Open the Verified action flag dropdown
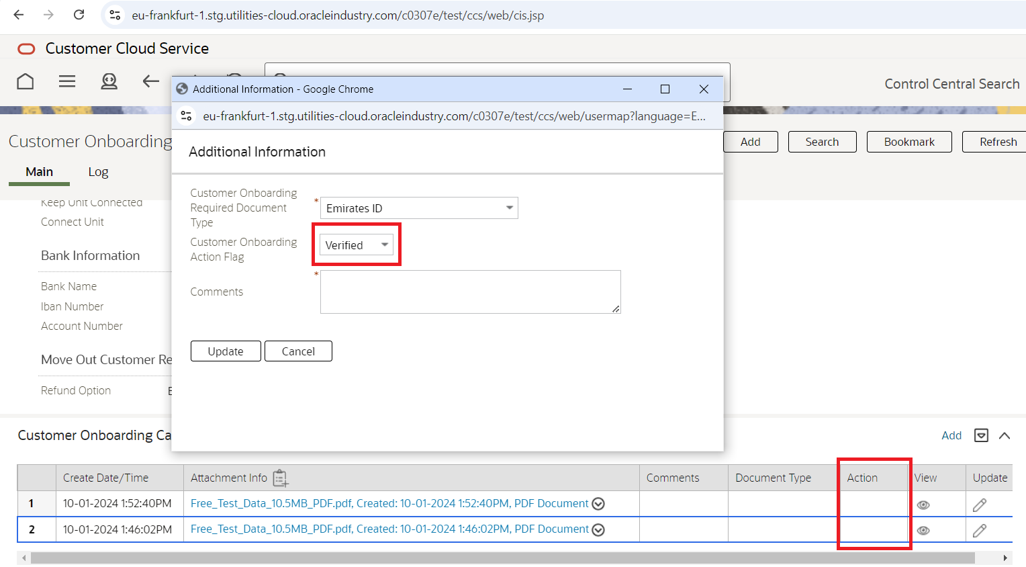Image resolution: width=1026 pixels, height=567 pixels. [357, 245]
